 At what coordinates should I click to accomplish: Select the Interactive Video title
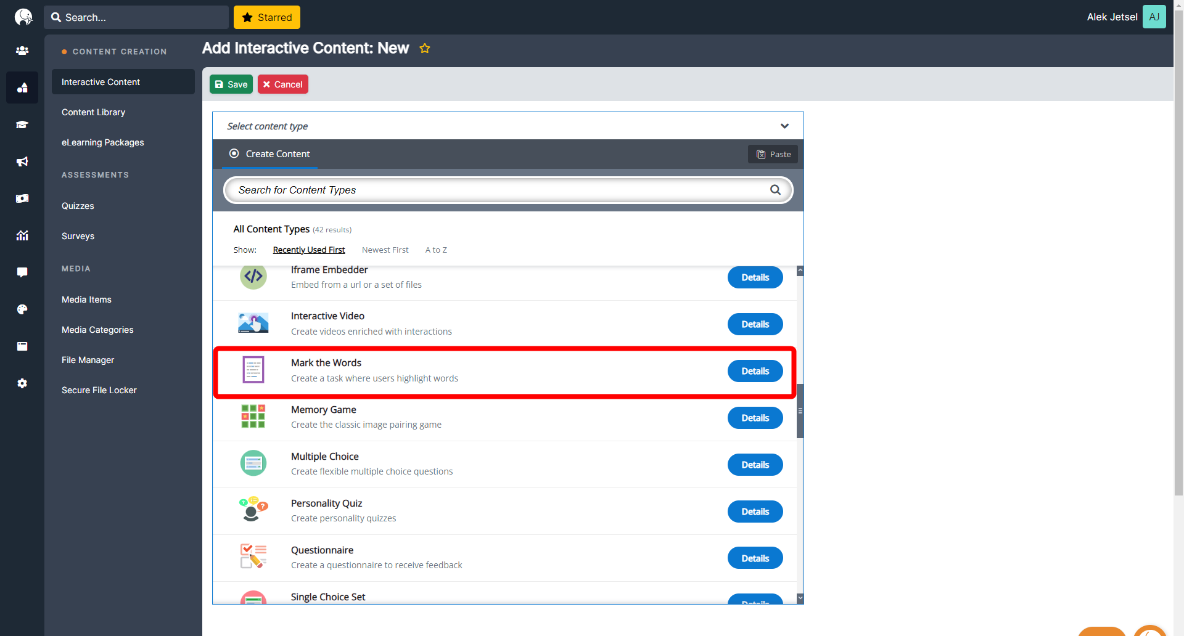coord(327,316)
